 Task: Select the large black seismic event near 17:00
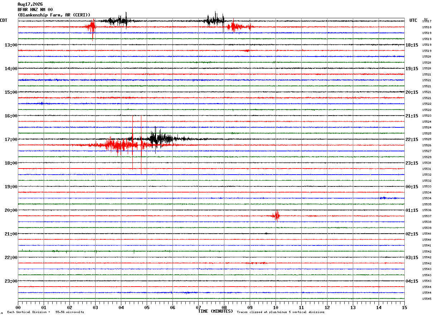click(x=161, y=138)
